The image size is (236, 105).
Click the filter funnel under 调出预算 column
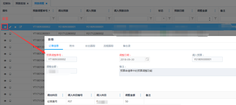(81, 19)
